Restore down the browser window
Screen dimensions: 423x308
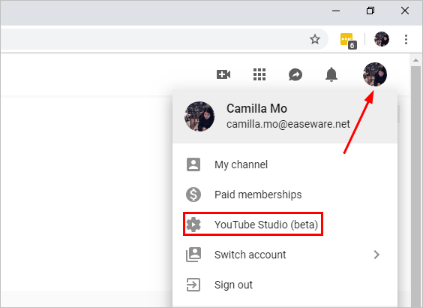370,11
